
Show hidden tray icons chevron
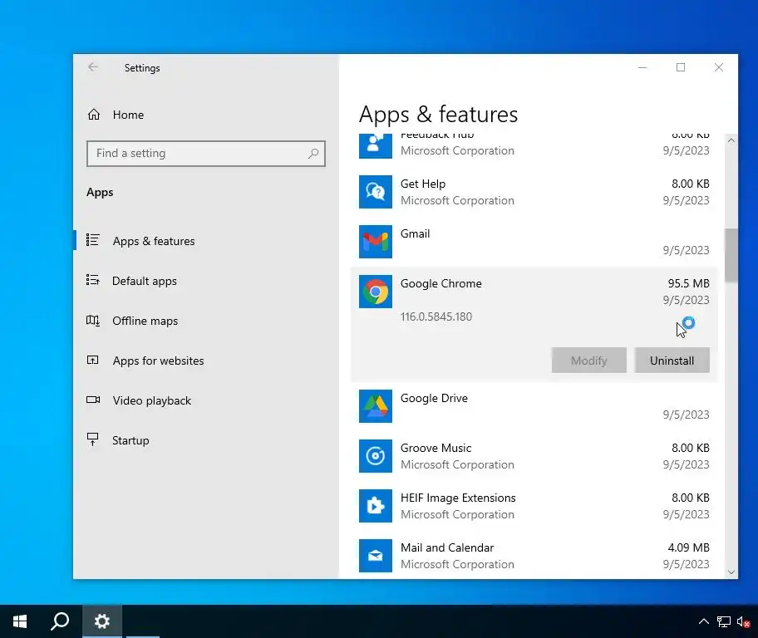pyautogui.click(x=704, y=621)
